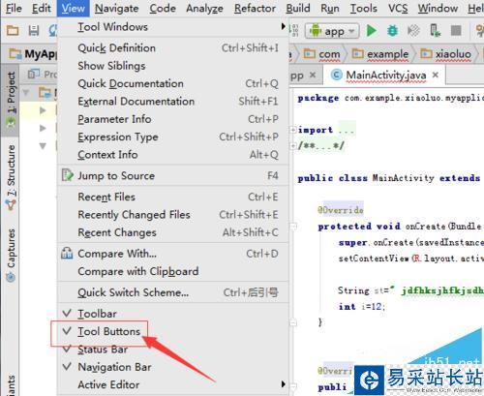Start debugging with the bug icon

coord(392,31)
